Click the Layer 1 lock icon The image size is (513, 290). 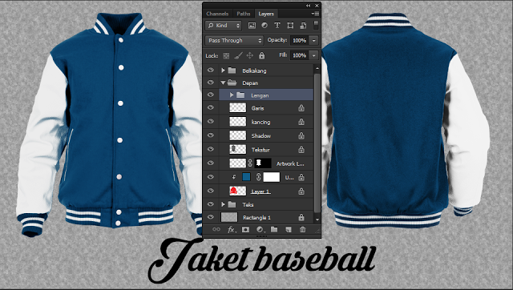point(301,191)
